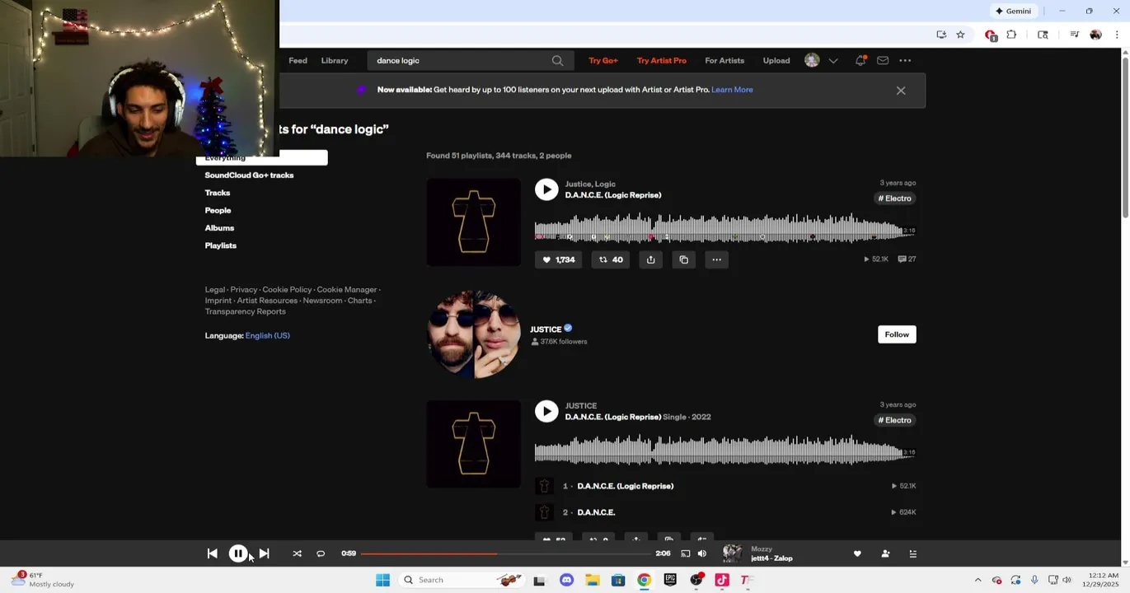This screenshot has width=1130, height=593.
Task: Open the Chrome three-dot menu
Action: (x=1117, y=35)
